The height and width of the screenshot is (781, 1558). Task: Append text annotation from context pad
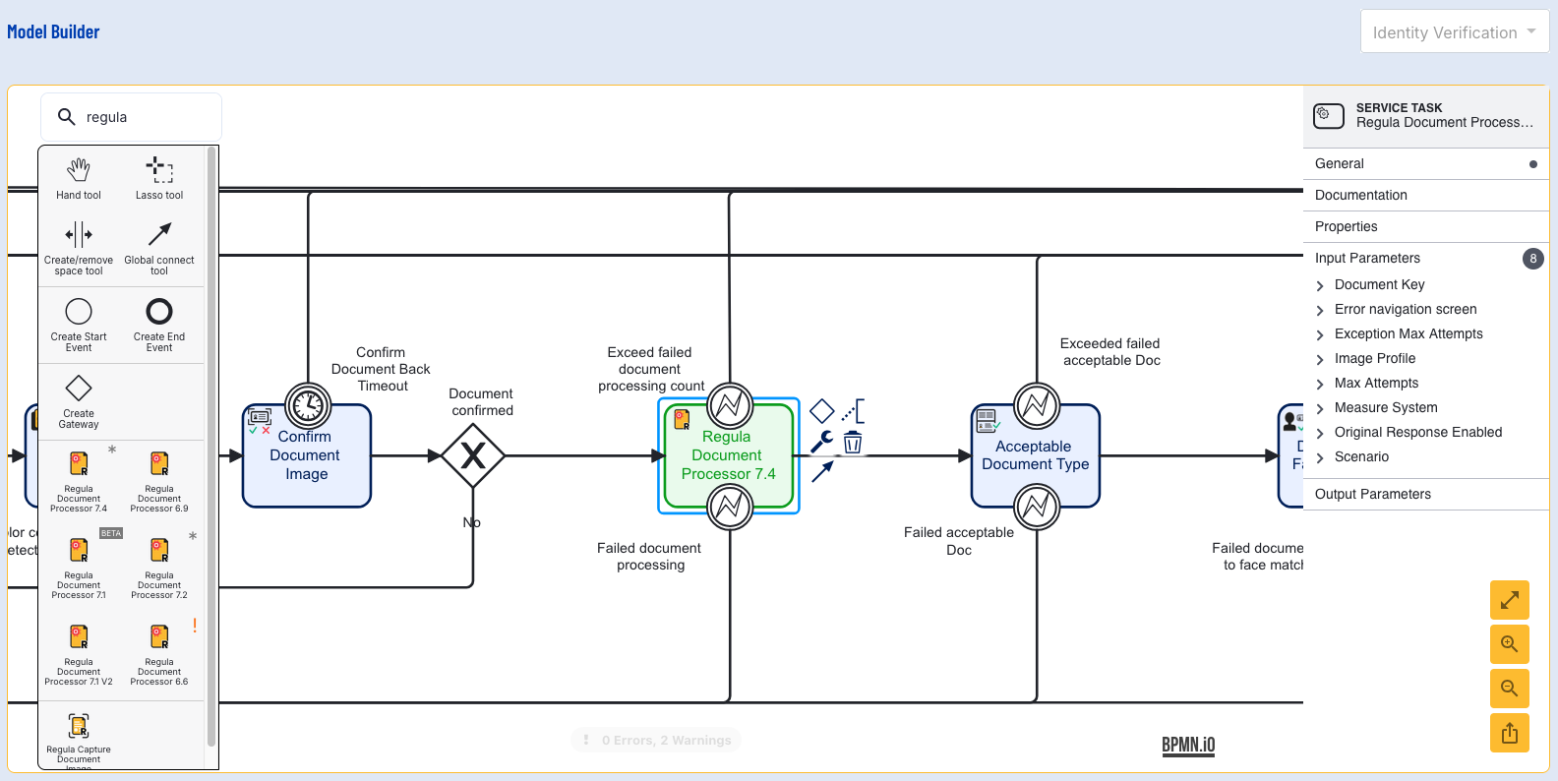coord(854,410)
